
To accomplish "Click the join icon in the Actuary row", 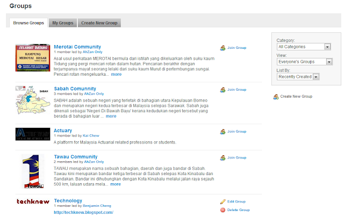I will (223, 132).
